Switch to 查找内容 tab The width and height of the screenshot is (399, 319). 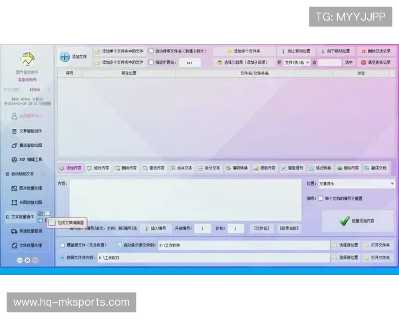(154, 168)
